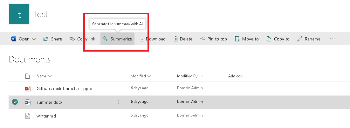Click the Word icon beside Open
The width and height of the screenshot is (350, 128).
pos(13,39)
